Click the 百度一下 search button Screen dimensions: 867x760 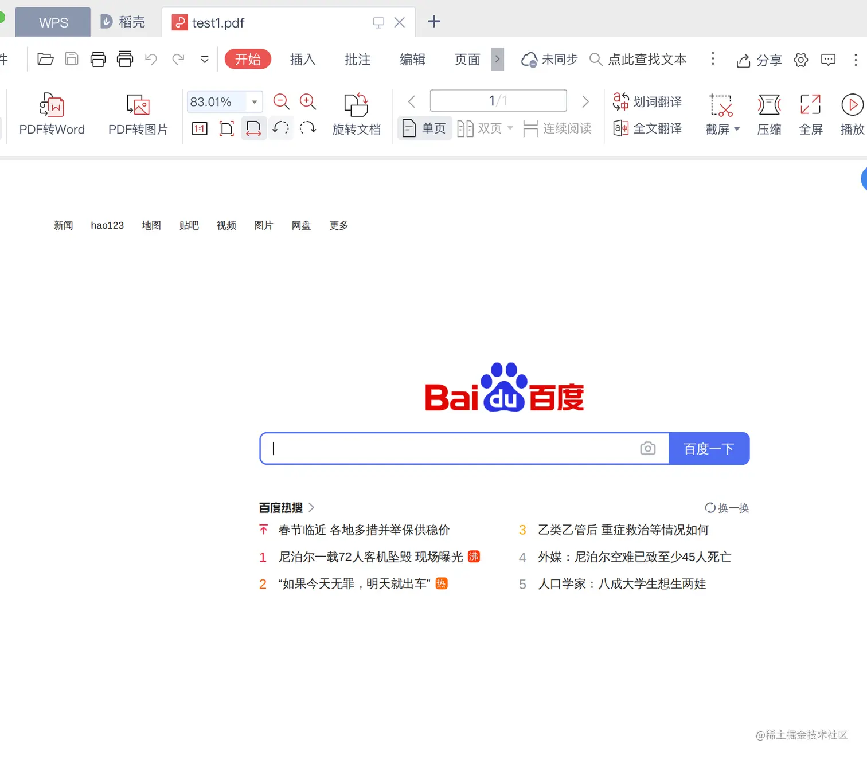click(x=709, y=448)
